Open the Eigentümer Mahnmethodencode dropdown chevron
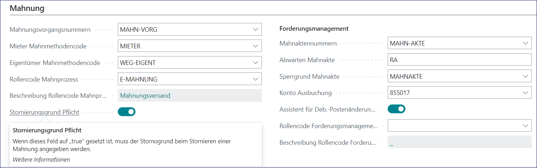537x168 pixels. (255, 62)
